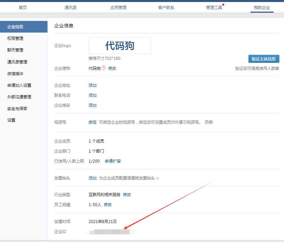Click 绑定 for 视频号
The height and width of the screenshot is (242, 284).
coord(93,122)
